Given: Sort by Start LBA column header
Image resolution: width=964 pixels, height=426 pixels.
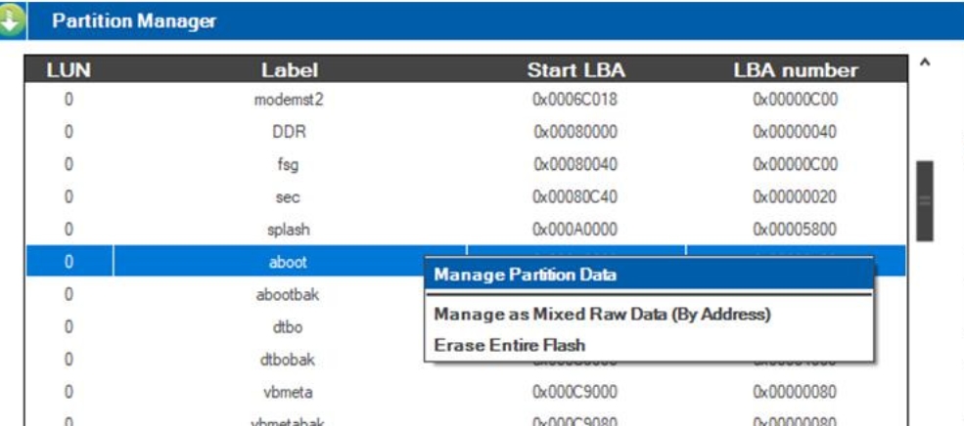Looking at the screenshot, I should 575,69.
